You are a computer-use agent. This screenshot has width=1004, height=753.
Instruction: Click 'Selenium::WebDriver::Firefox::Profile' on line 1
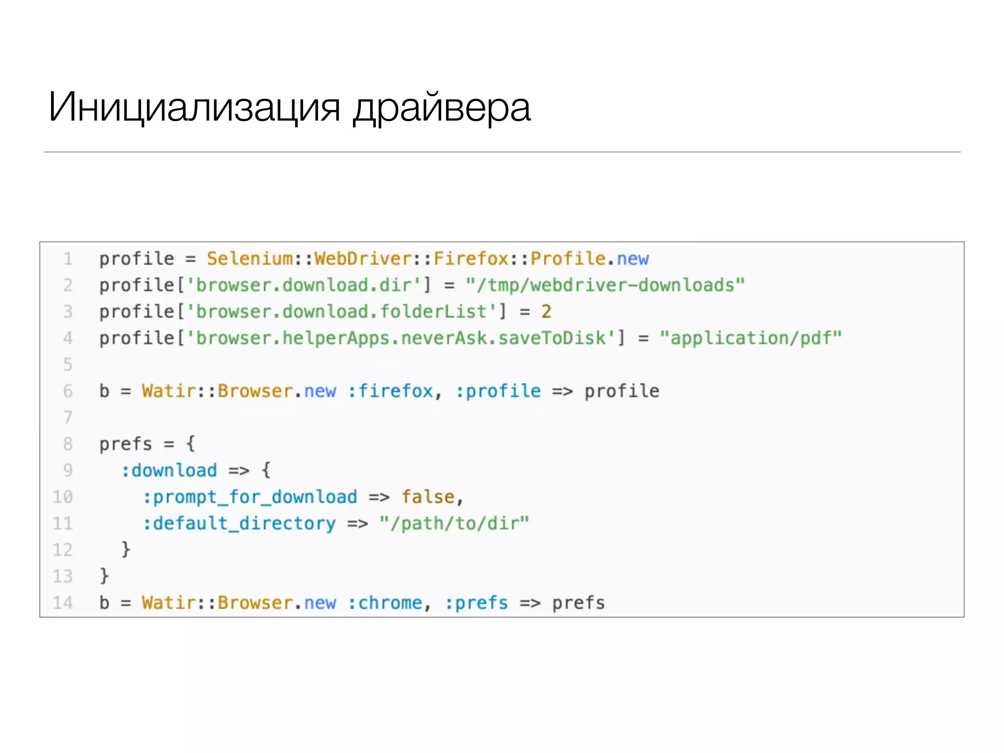pos(406,258)
